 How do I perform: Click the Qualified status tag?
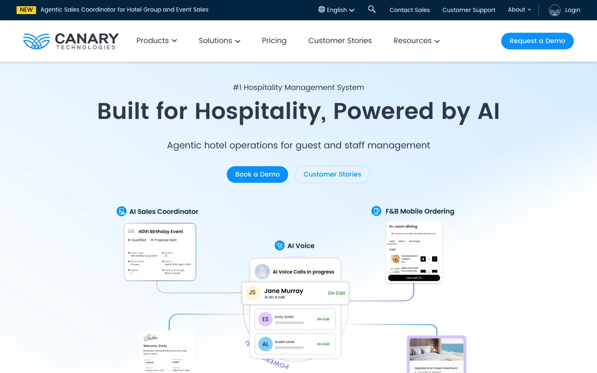pos(137,240)
